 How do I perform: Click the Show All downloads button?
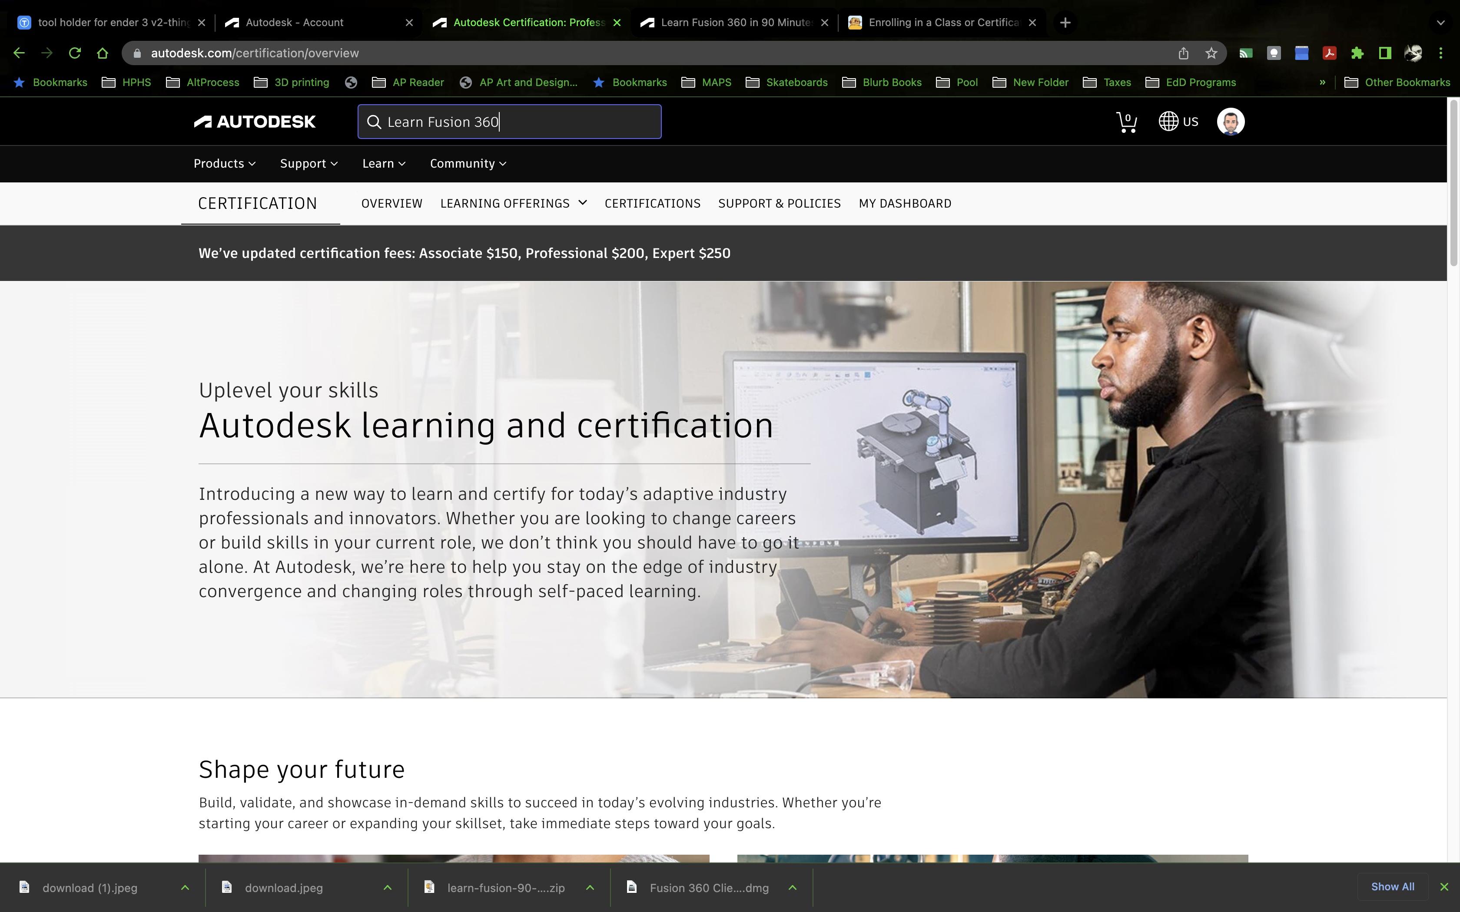click(x=1391, y=887)
